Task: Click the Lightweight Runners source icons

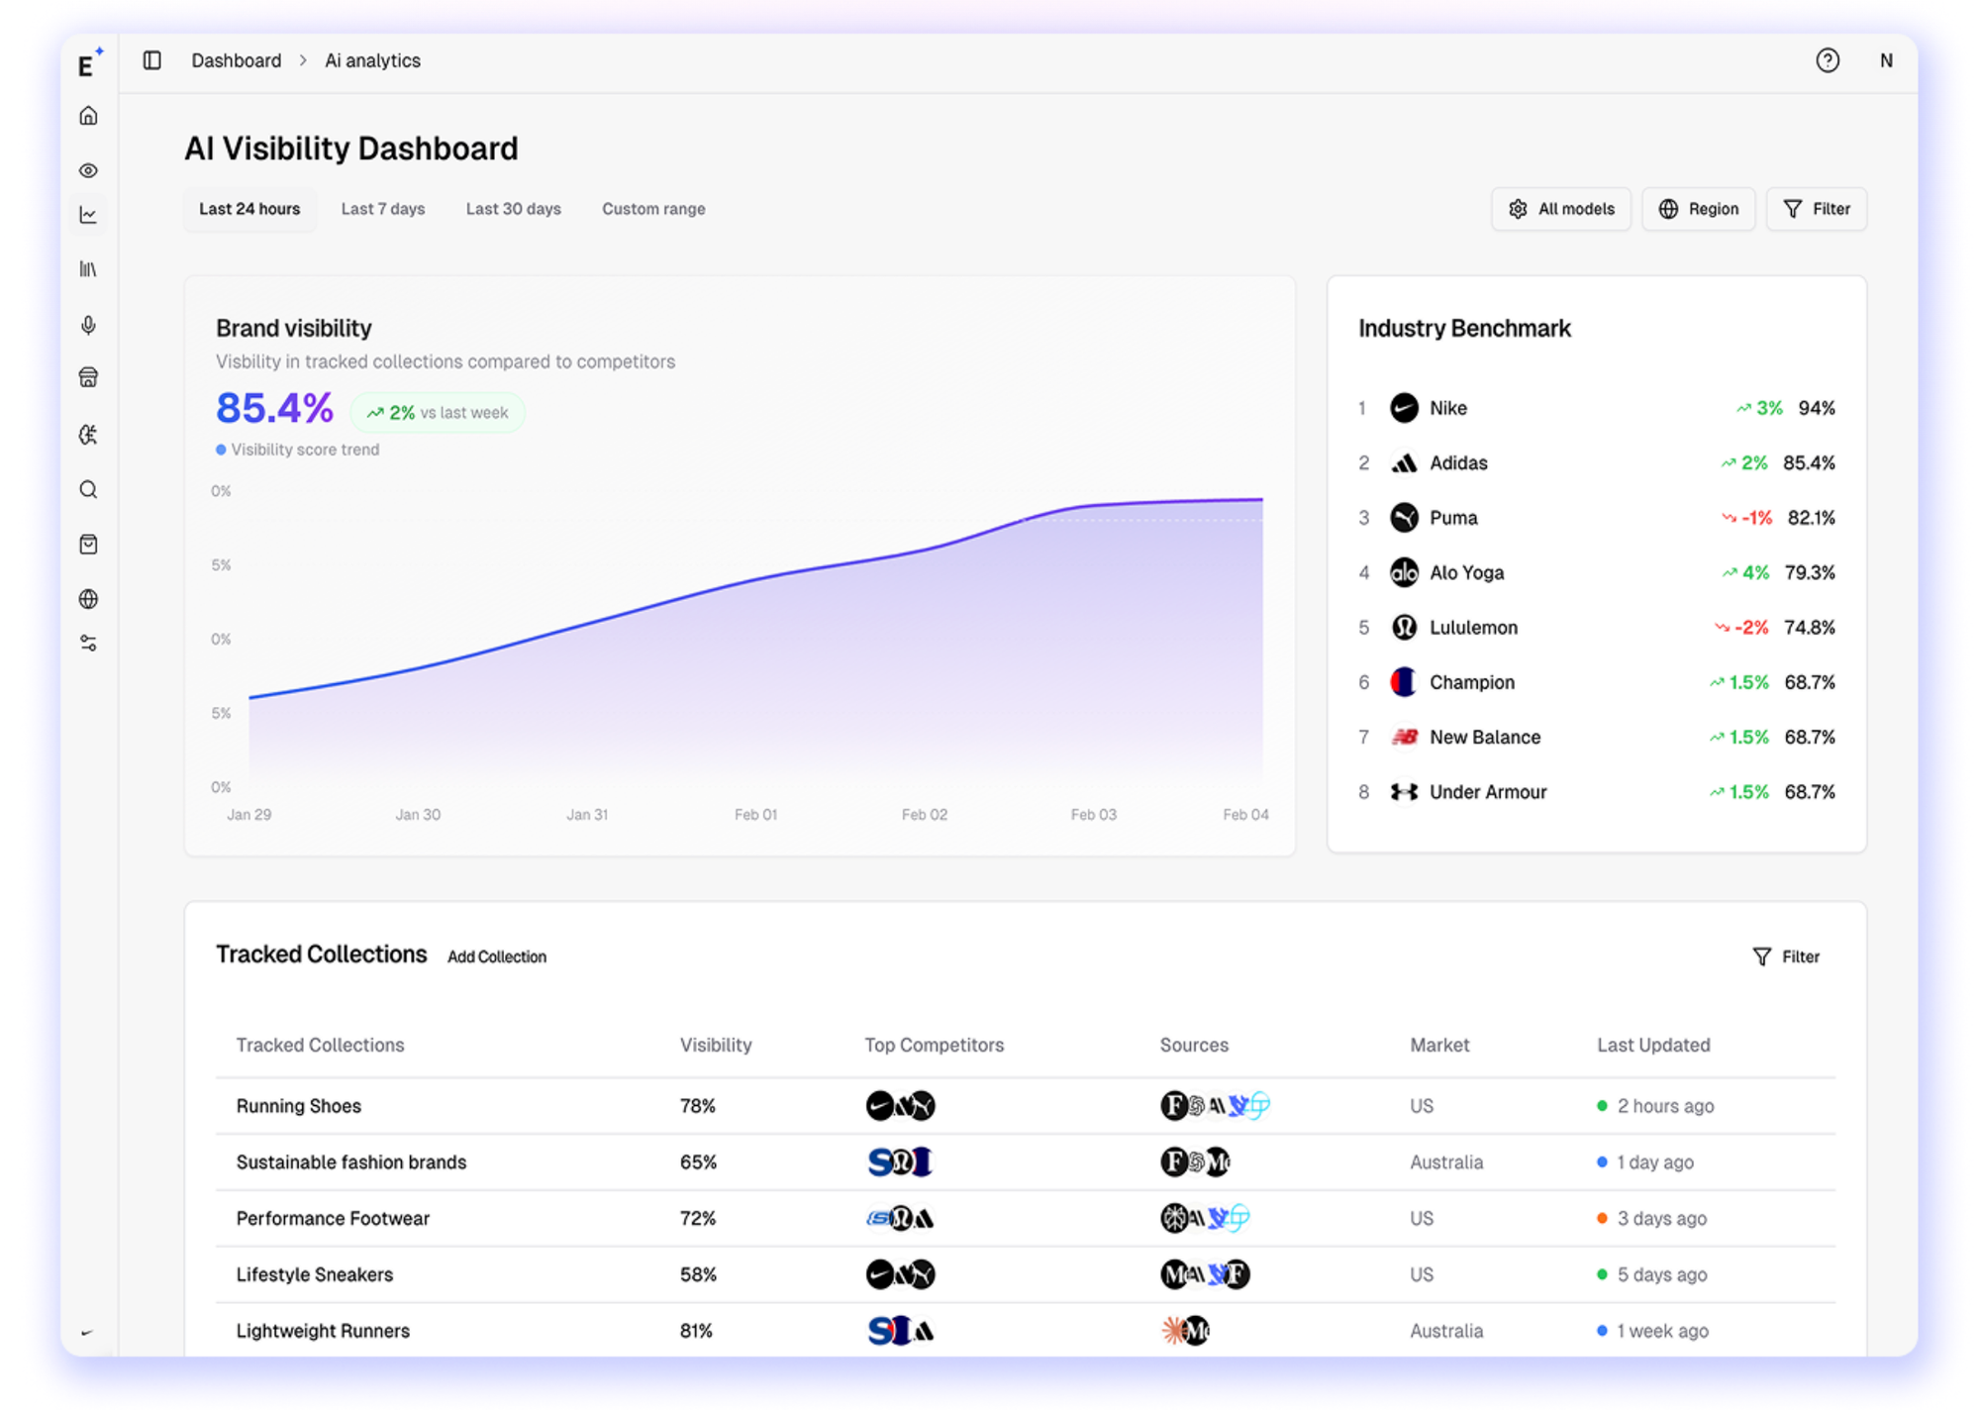Action: tap(1185, 1331)
